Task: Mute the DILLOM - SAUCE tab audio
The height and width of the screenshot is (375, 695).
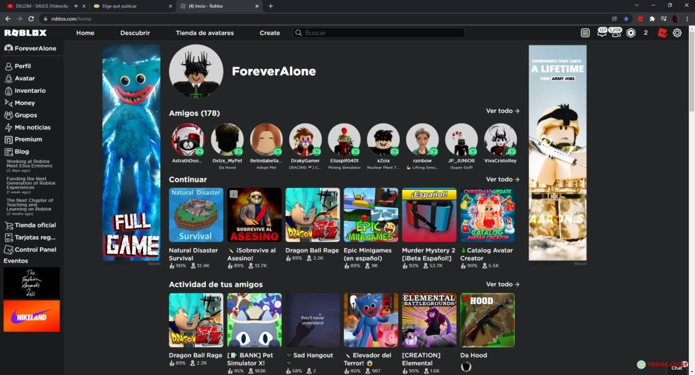Action: coord(76,6)
